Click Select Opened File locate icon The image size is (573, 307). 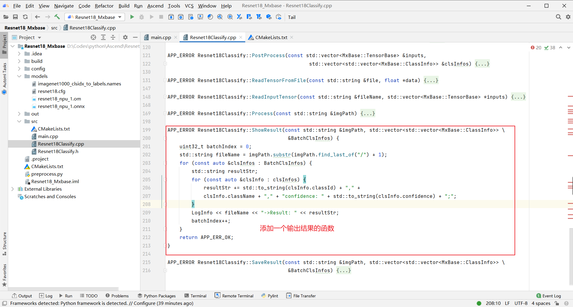point(93,37)
